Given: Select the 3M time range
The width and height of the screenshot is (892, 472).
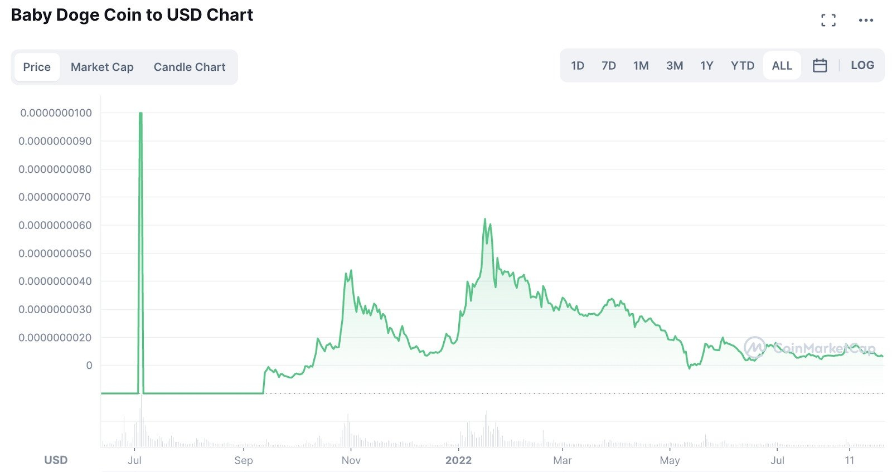Looking at the screenshot, I should click(x=675, y=66).
